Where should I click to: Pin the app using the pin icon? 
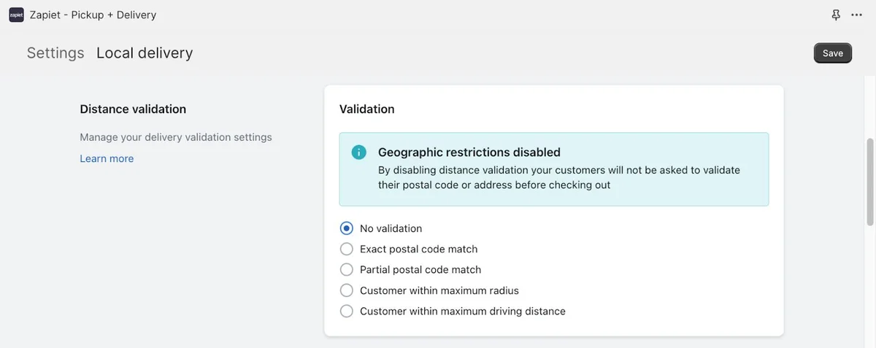pyautogui.click(x=836, y=15)
